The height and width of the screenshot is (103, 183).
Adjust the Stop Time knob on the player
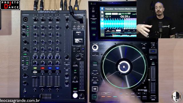[153, 45]
